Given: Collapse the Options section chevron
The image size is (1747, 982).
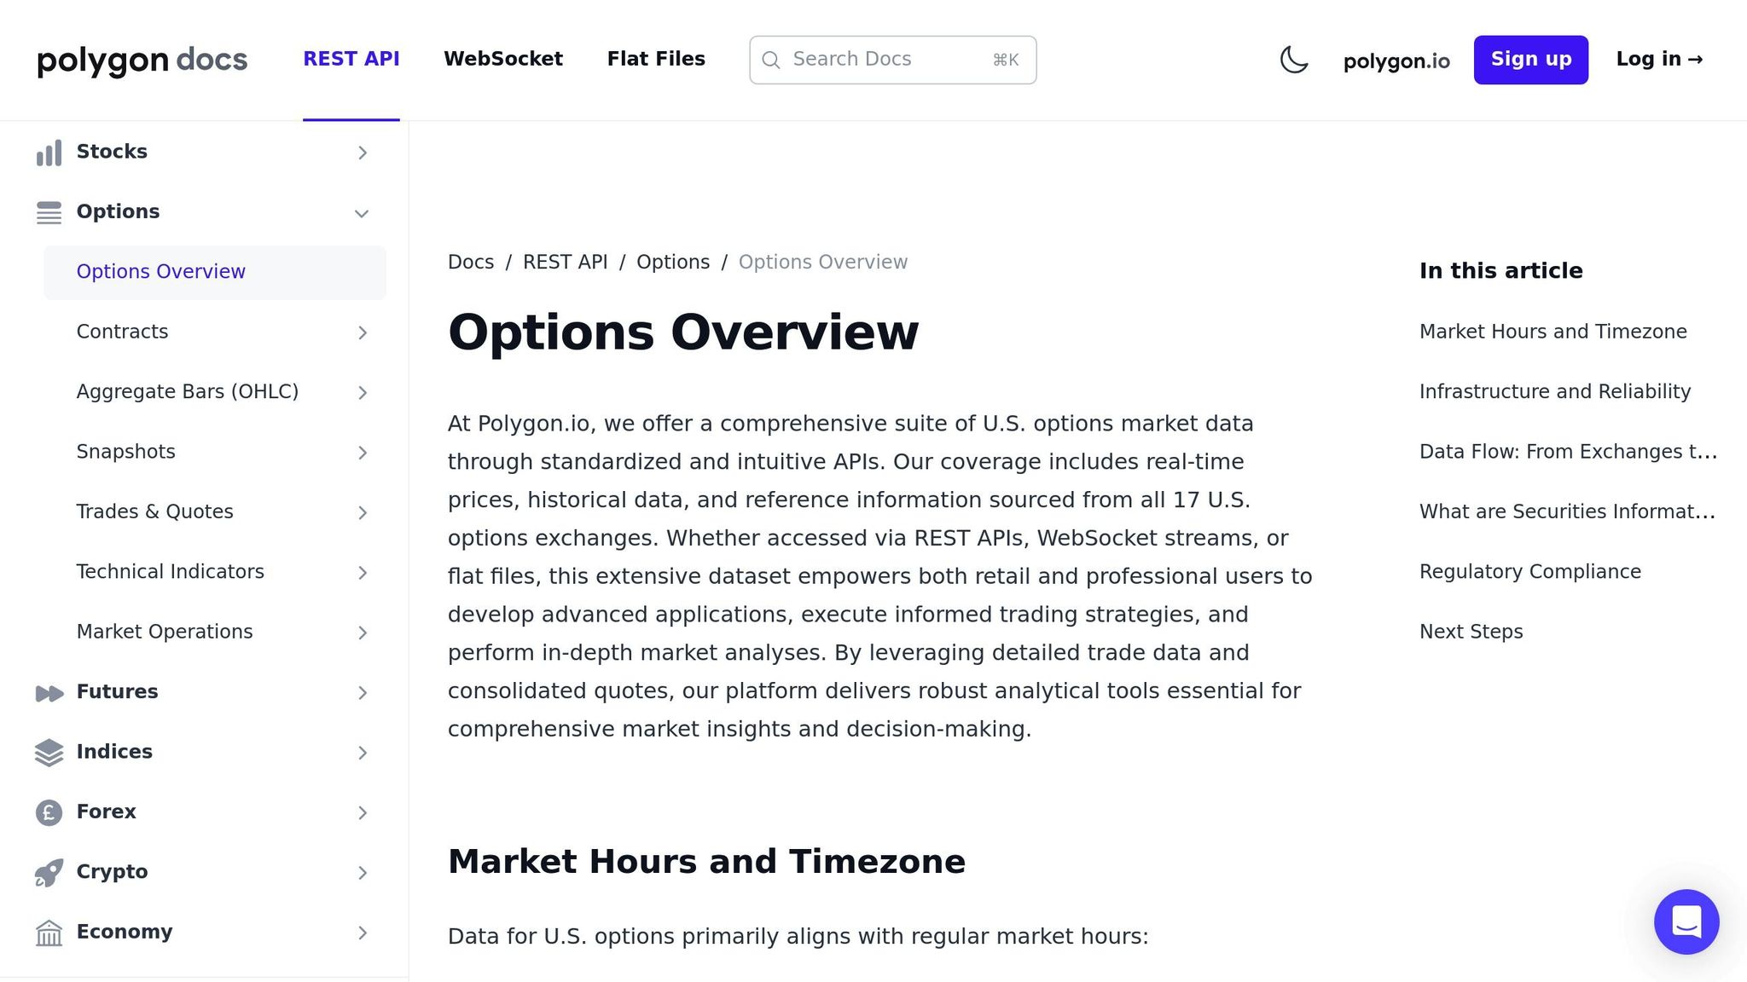Looking at the screenshot, I should coord(362,213).
